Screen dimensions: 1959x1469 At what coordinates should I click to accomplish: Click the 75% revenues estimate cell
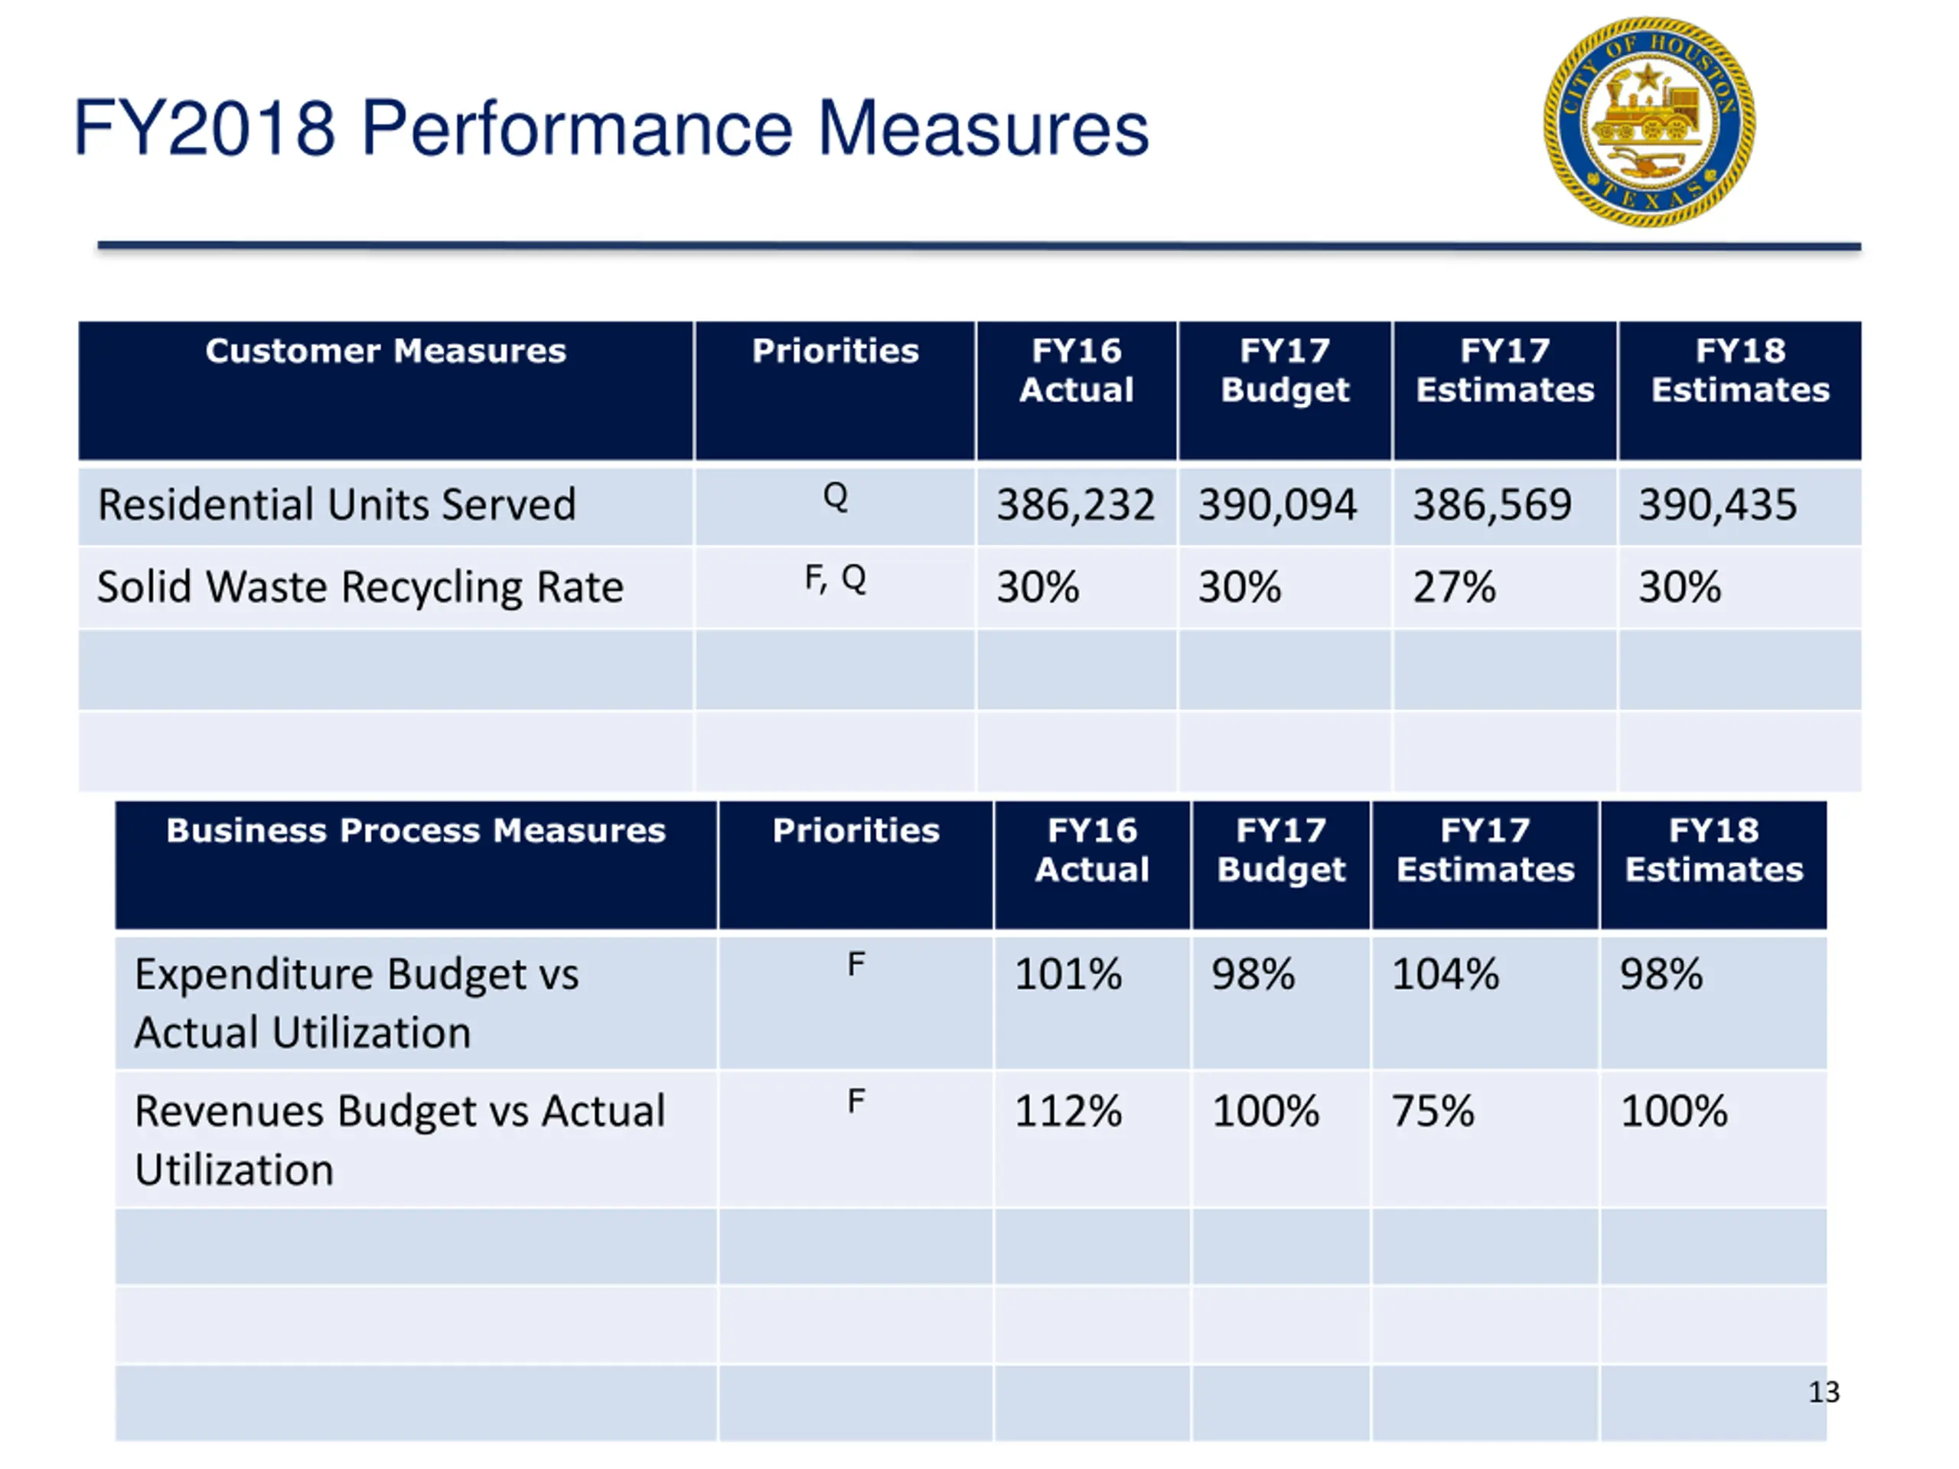click(1485, 1139)
